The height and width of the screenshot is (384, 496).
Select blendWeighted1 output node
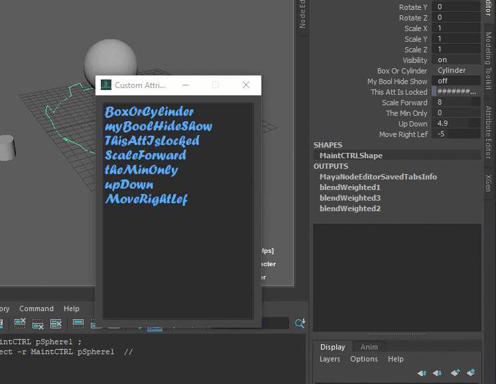click(350, 187)
